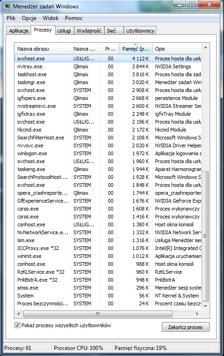Click the Zakończ proces button
This screenshot has height=356, width=224.
point(186,327)
